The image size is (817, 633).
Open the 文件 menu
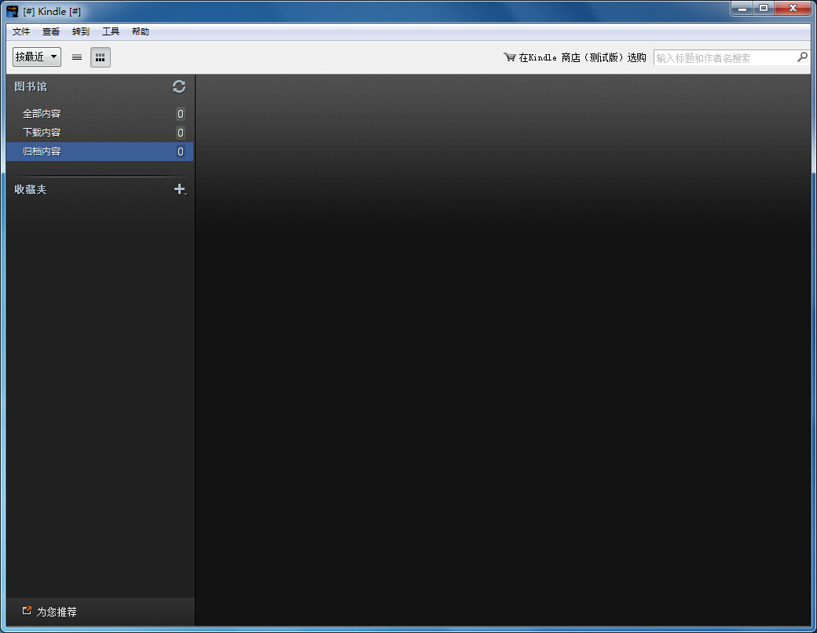(x=21, y=32)
